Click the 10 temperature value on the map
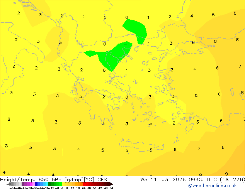245x189 pixels. [225, 174]
